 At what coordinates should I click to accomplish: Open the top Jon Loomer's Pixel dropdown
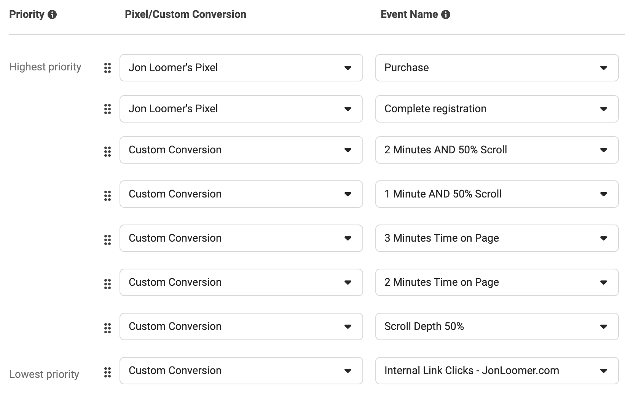241,68
